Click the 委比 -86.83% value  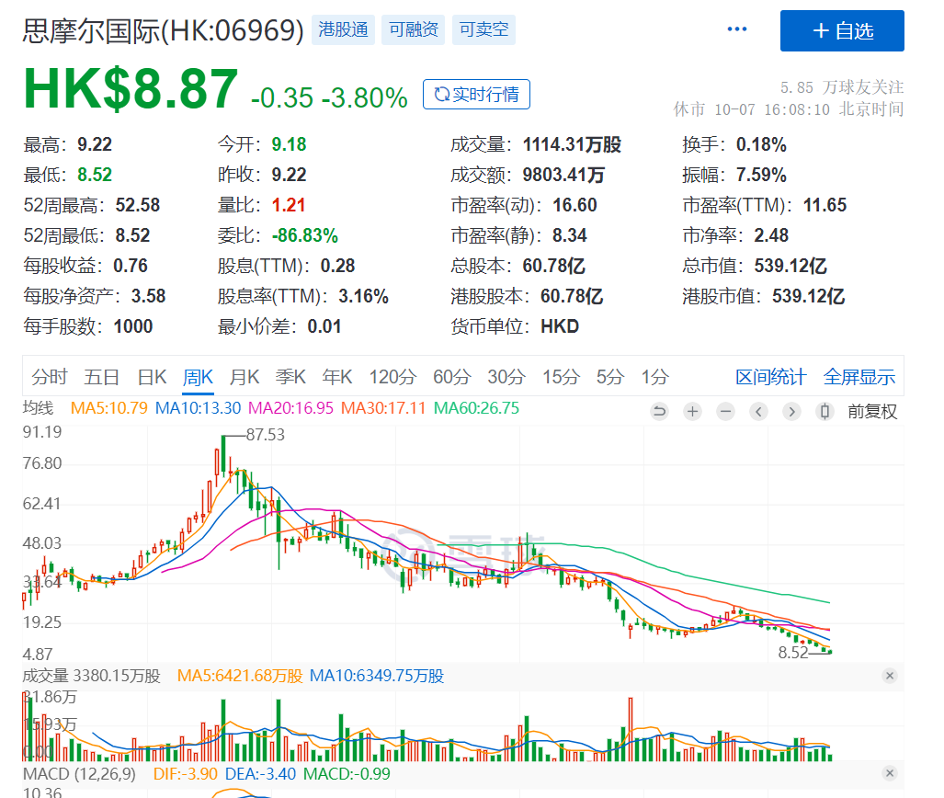pyautogui.click(x=304, y=235)
